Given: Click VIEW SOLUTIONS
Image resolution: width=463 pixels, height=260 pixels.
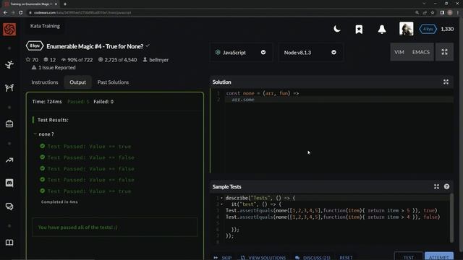Looking at the screenshot, I should [x=263, y=257].
